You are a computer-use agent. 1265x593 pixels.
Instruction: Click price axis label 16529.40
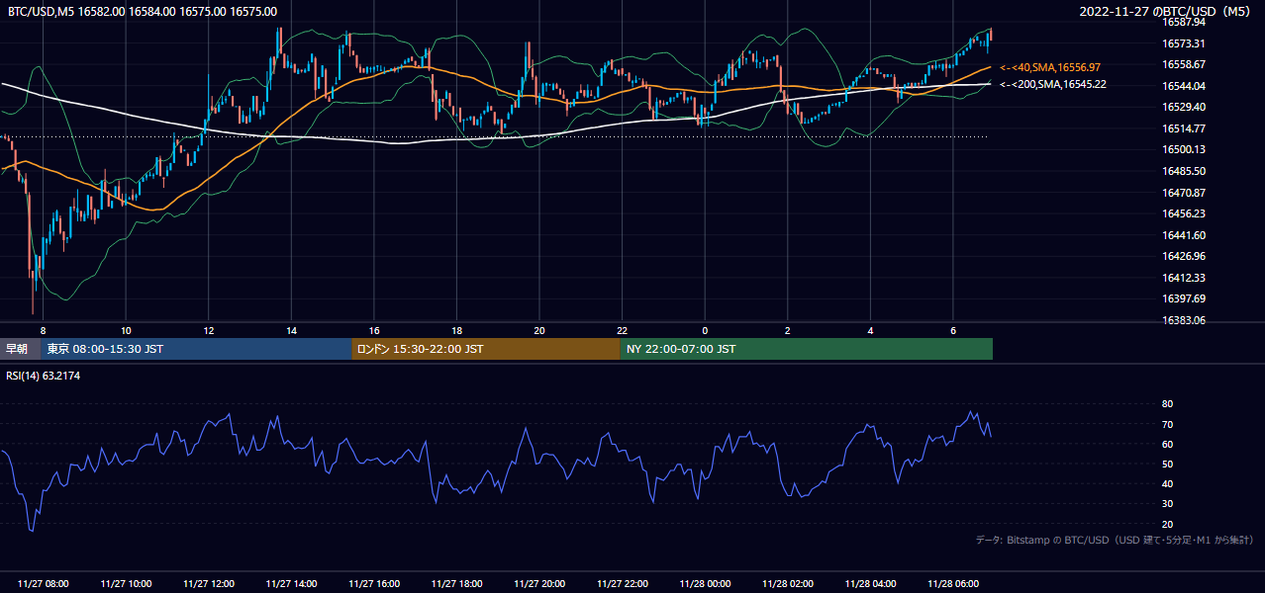1183,107
